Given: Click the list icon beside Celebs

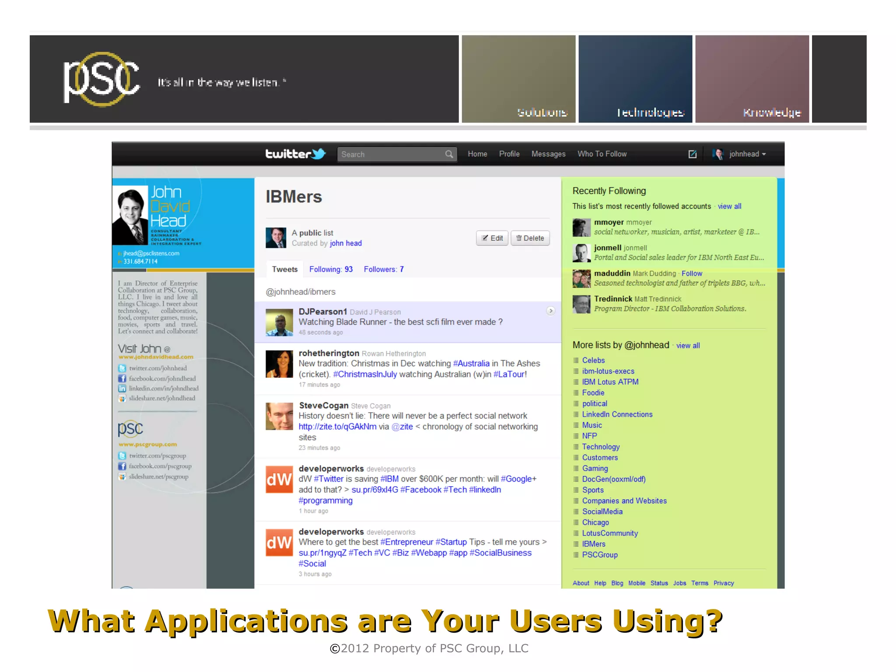Looking at the screenshot, I should tap(576, 360).
